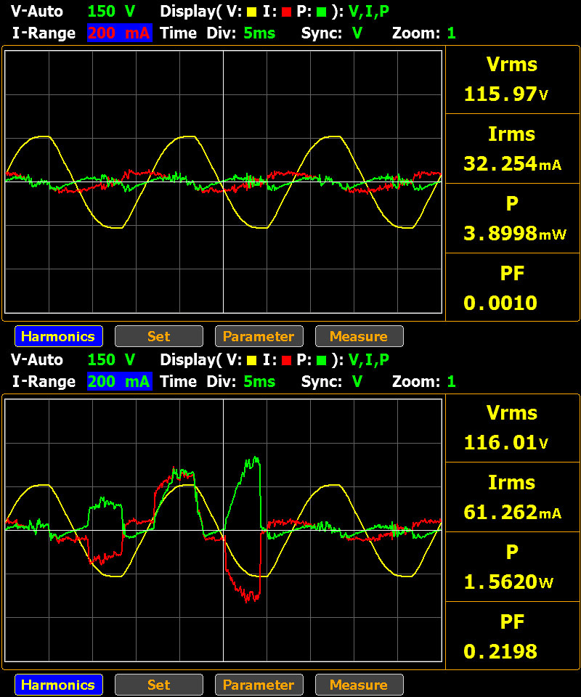Click the Set button in upper screen
The image size is (581, 697).
click(159, 336)
